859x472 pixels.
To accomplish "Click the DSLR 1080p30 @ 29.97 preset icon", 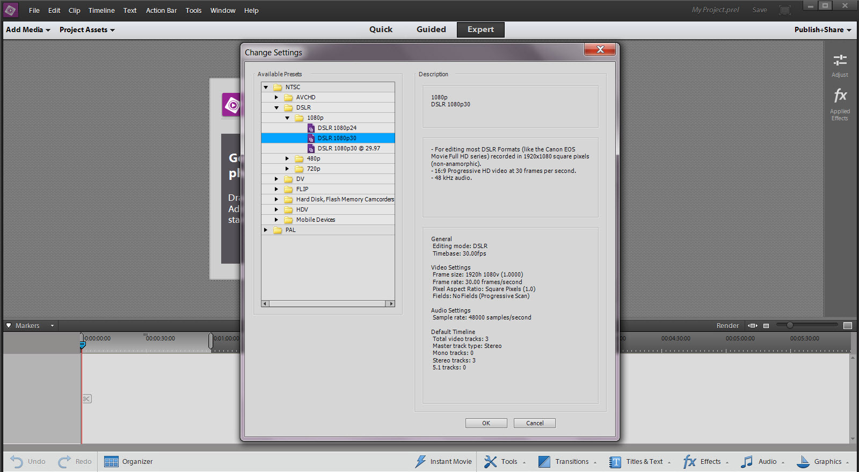I will (x=311, y=148).
